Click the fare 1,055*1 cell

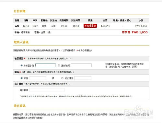[x=105, y=26]
